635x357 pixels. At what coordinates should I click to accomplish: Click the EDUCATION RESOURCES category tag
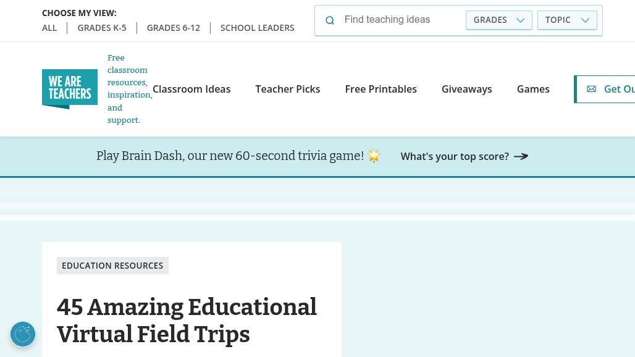click(x=112, y=266)
